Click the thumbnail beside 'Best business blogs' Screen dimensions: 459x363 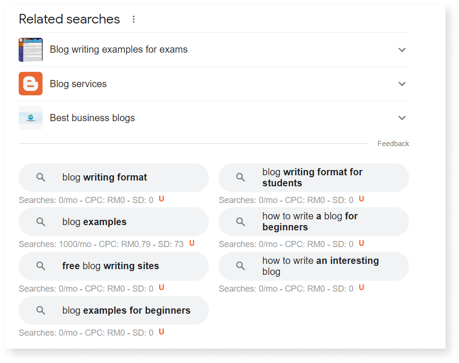(30, 117)
